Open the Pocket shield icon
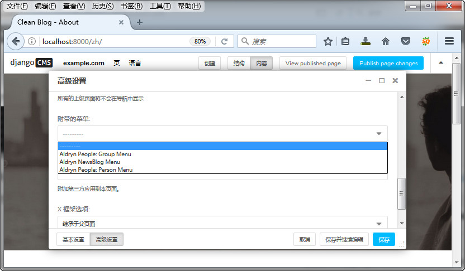The image size is (465, 271). pyautogui.click(x=405, y=41)
